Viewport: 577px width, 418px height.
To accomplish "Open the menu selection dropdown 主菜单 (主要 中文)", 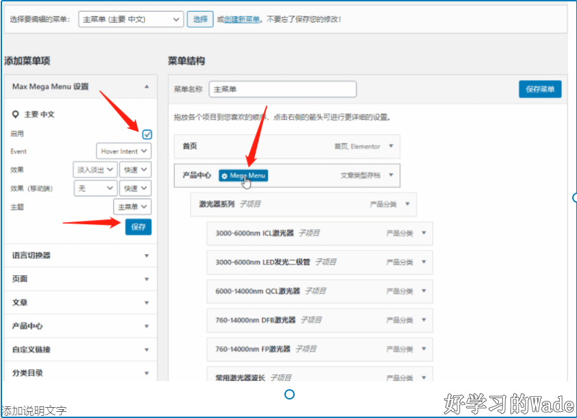I will 131,19.
